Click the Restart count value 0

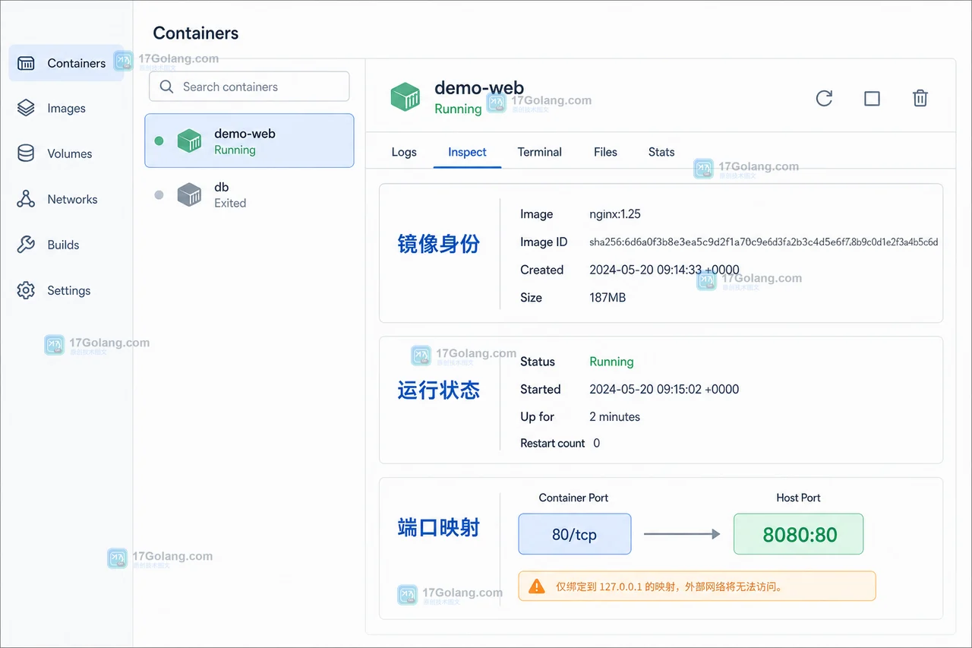596,443
